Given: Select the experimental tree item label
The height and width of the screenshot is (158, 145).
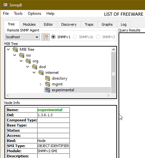Looking at the screenshot, I should tap(63, 90).
